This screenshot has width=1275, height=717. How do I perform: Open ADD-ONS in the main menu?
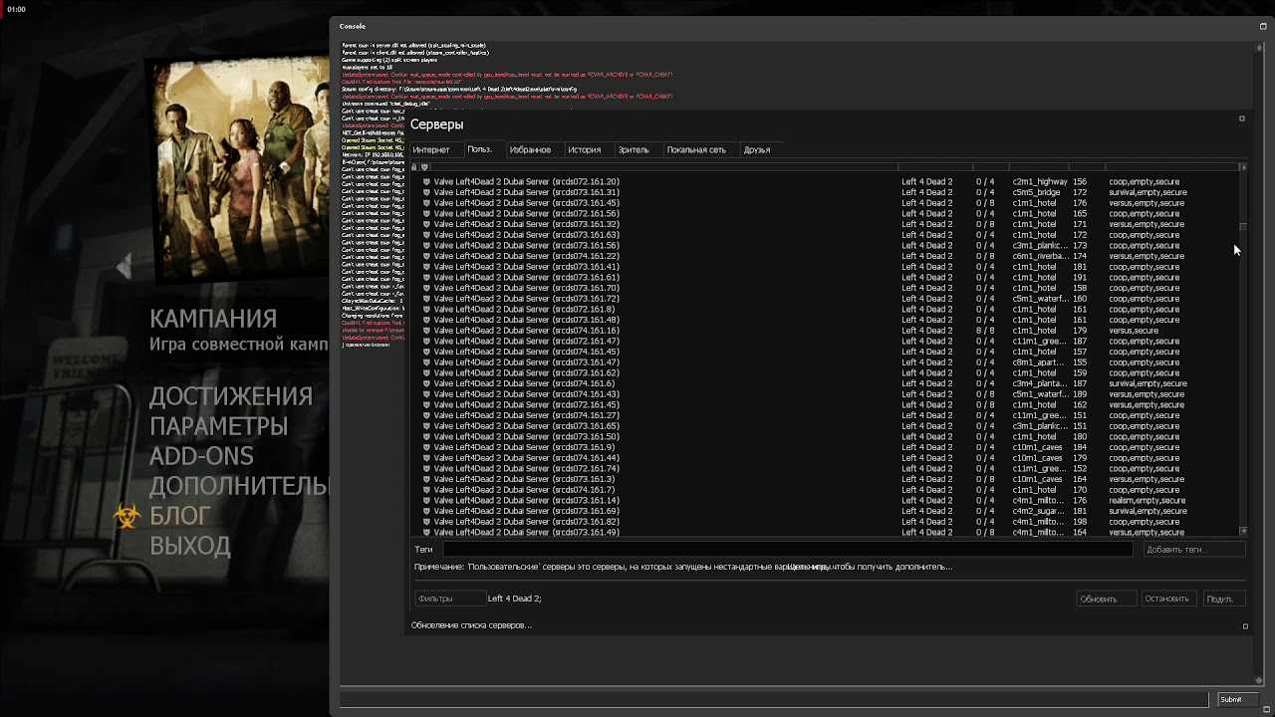pos(201,456)
